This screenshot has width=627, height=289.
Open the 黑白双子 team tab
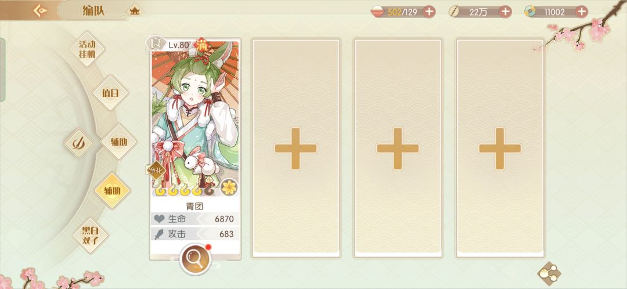[90, 235]
